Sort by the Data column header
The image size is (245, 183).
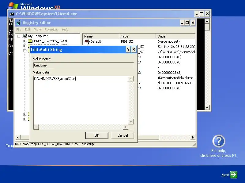[175, 36]
